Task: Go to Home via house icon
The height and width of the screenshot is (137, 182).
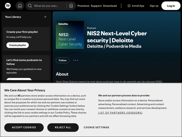Action: coord(20,6)
